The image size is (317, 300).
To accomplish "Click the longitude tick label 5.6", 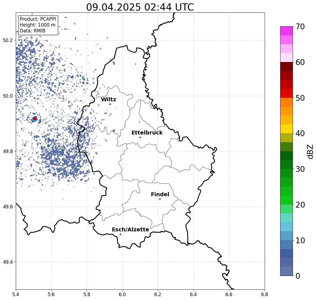I will (51, 294).
